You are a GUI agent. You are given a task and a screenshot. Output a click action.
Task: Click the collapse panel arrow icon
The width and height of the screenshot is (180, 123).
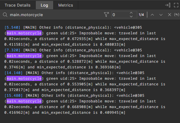point(168,5)
